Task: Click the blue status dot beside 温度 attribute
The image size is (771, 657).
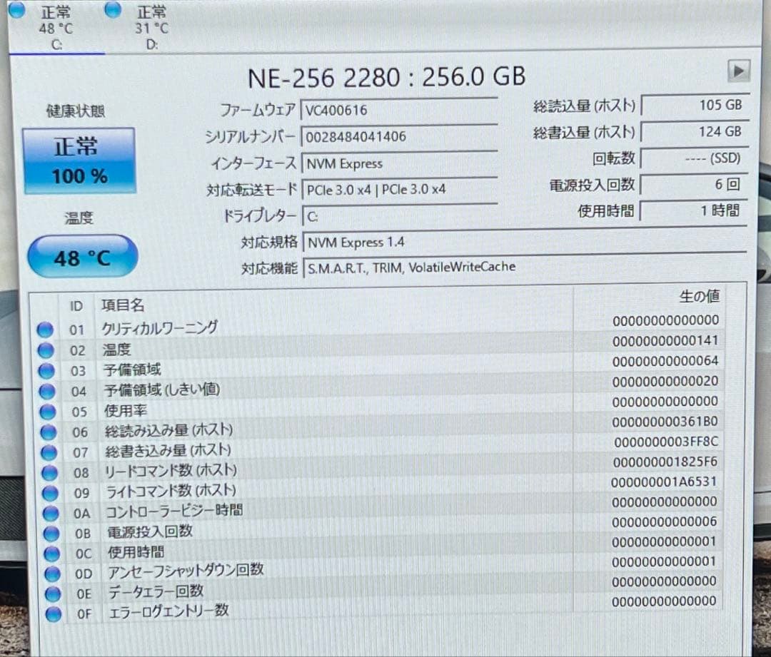Action: click(x=45, y=350)
